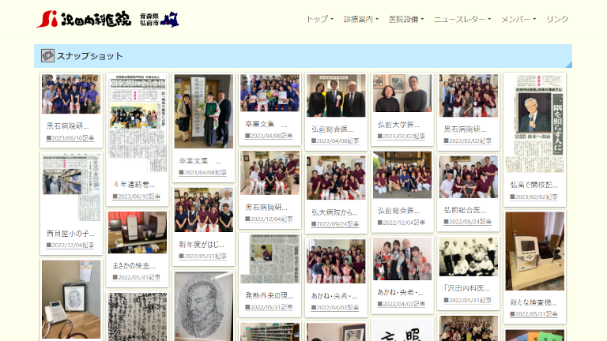The height and width of the screenshot is (341, 607).
Task: Click the 弘前大学医... title link
Action: pyautogui.click(x=398, y=125)
